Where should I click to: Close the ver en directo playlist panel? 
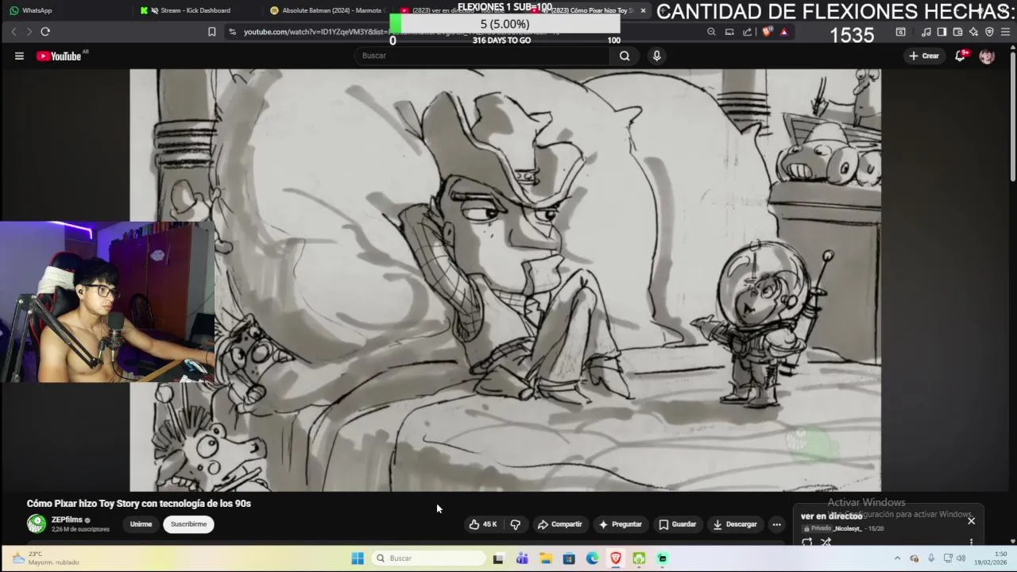coord(971,521)
